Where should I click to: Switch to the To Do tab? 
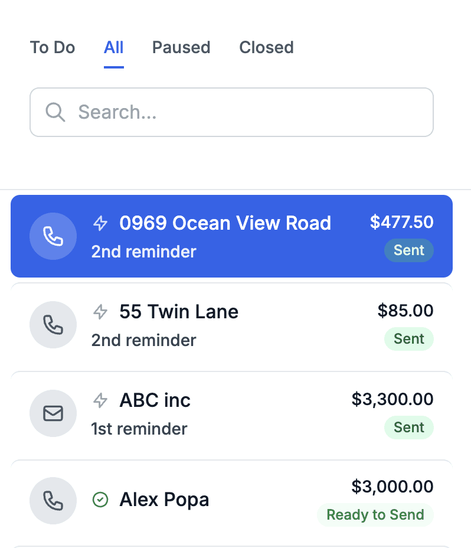coord(53,47)
